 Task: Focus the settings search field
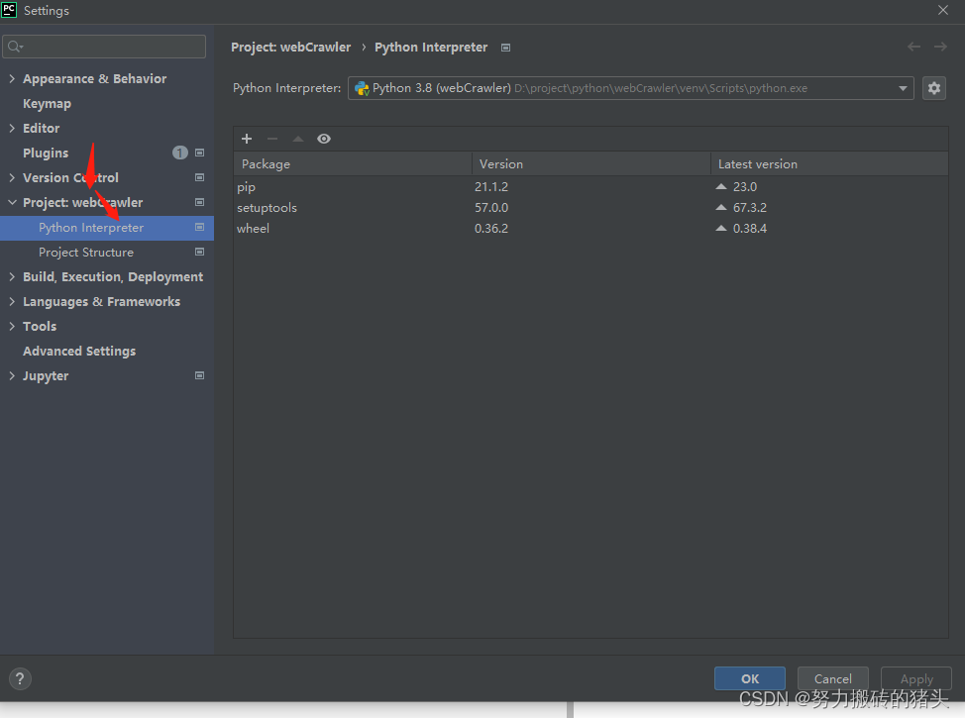104,47
